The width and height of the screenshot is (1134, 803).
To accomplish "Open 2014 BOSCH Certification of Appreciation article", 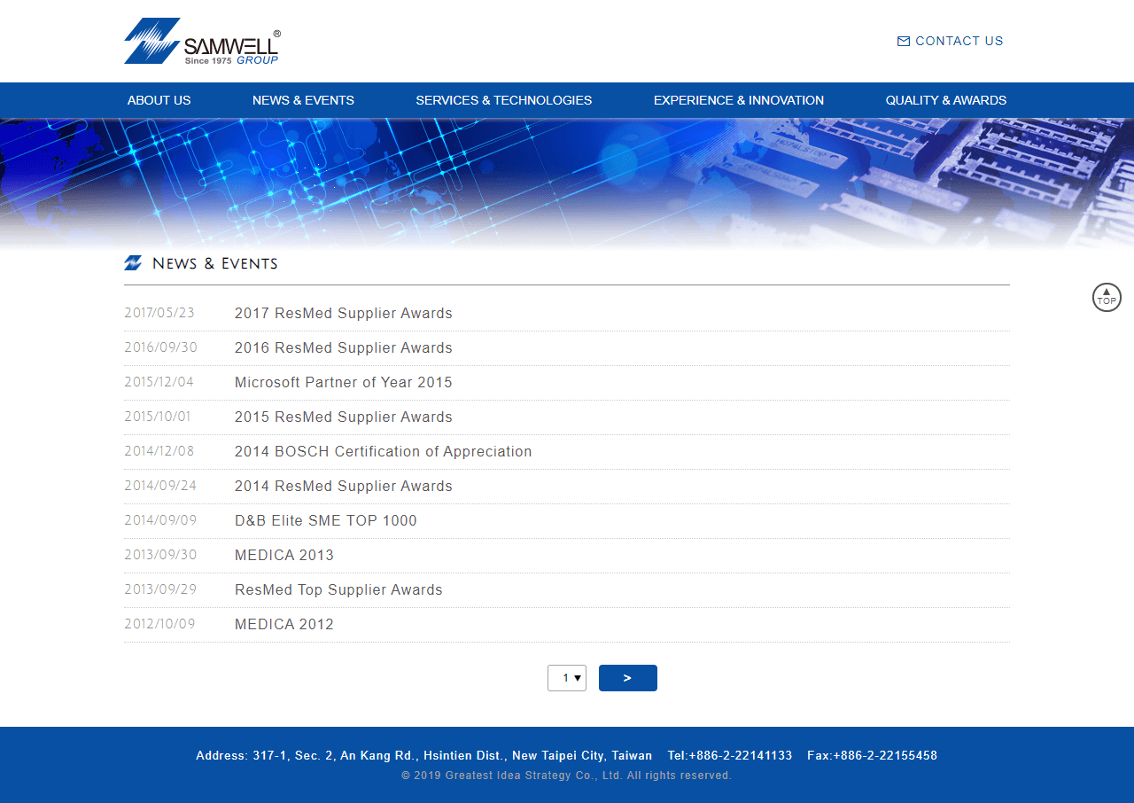I will coord(384,451).
